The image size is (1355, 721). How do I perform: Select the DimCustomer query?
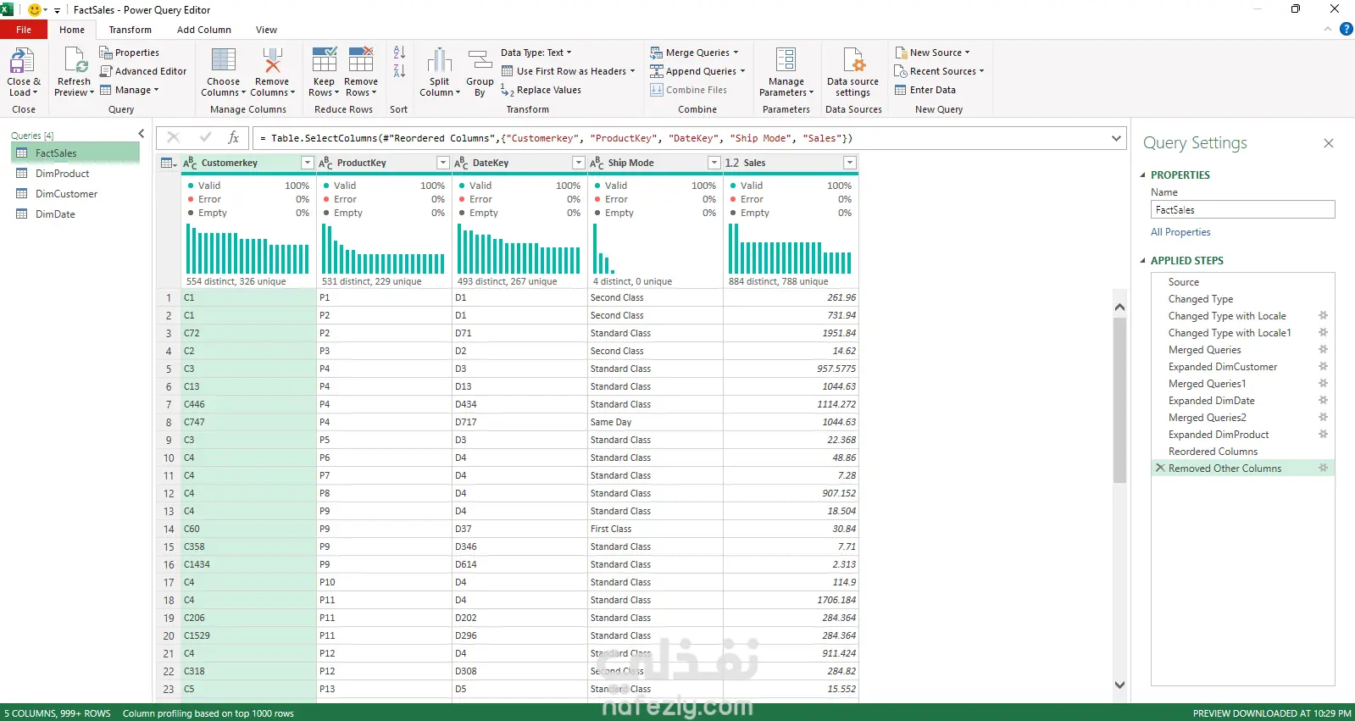click(x=66, y=194)
